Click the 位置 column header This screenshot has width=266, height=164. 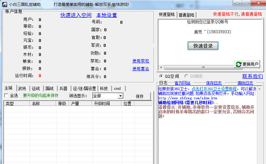(x=128, y=103)
